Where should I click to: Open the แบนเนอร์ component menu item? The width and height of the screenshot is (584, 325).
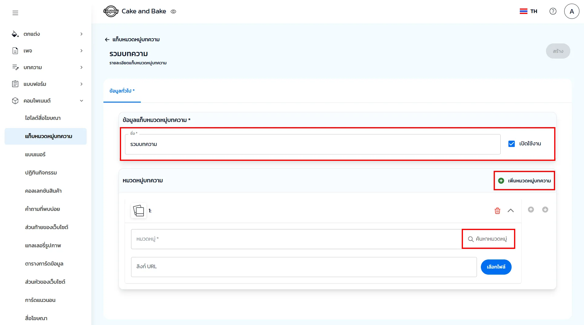(x=35, y=154)
